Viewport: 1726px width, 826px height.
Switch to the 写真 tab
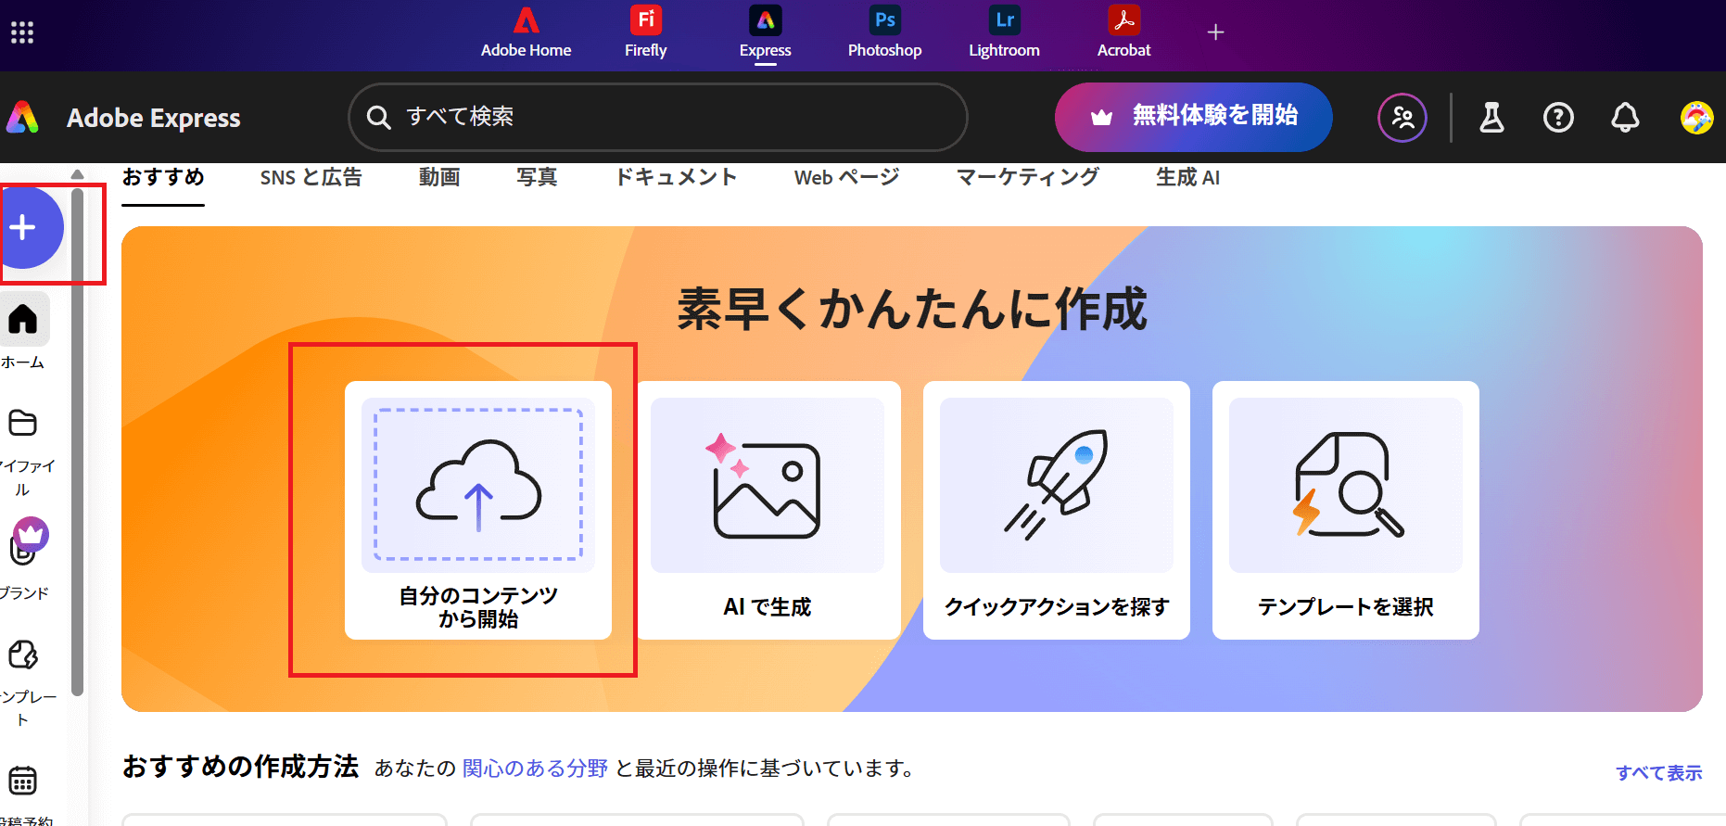pos(537,177)
